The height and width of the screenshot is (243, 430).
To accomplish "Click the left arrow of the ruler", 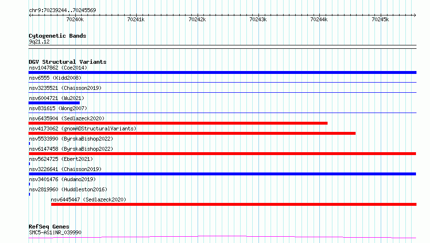I will (x=30, y=15).
